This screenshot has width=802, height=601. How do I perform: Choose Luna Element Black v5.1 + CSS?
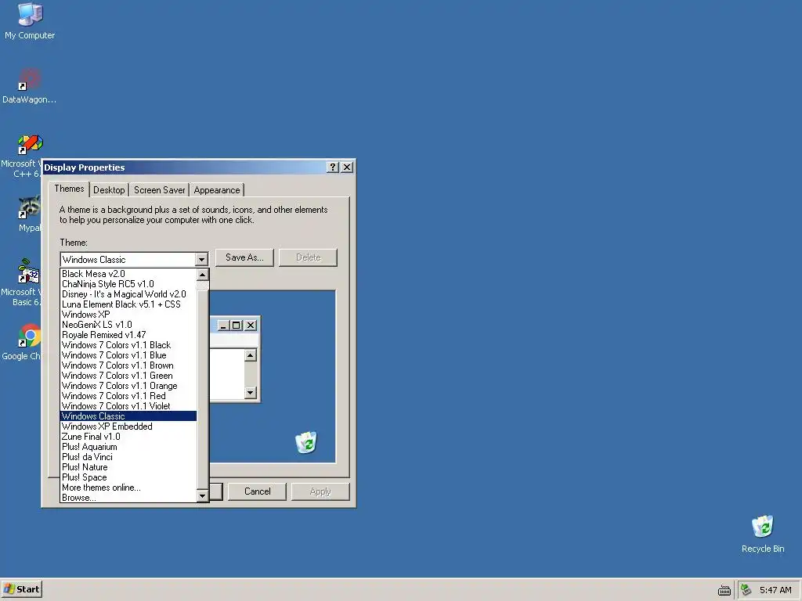pos(128,304)
